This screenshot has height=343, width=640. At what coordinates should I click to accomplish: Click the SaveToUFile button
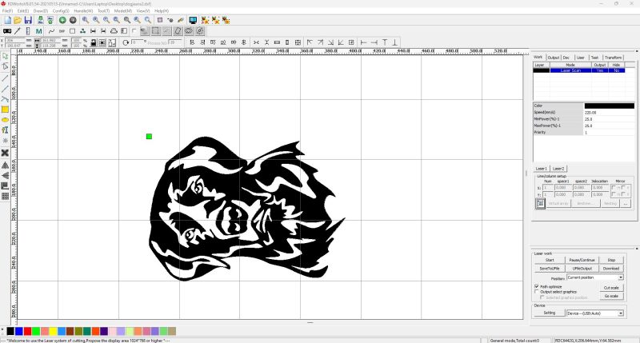pos(550,269)
